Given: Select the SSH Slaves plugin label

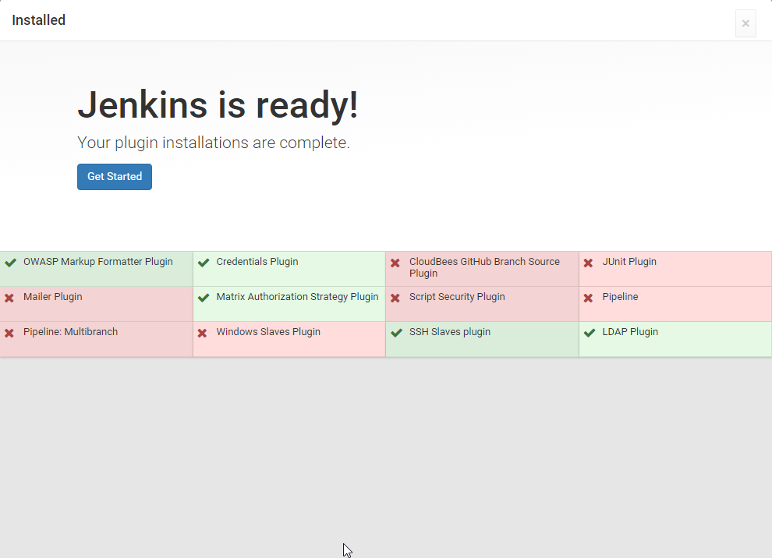Looking at the screenshot, I should [450, 332].
